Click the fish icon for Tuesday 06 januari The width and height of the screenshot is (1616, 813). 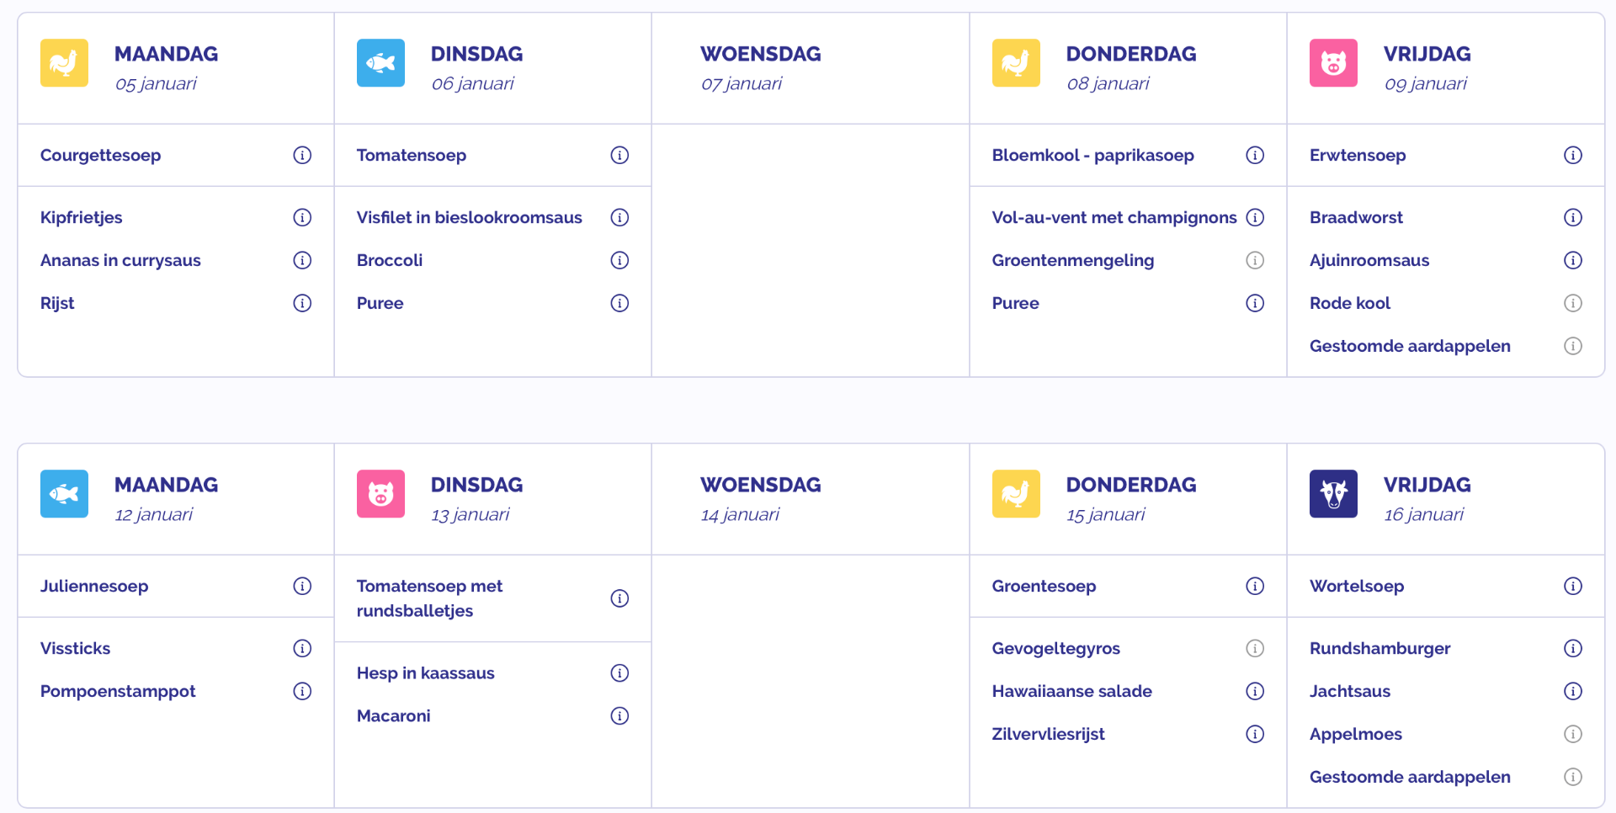point(380,63)
